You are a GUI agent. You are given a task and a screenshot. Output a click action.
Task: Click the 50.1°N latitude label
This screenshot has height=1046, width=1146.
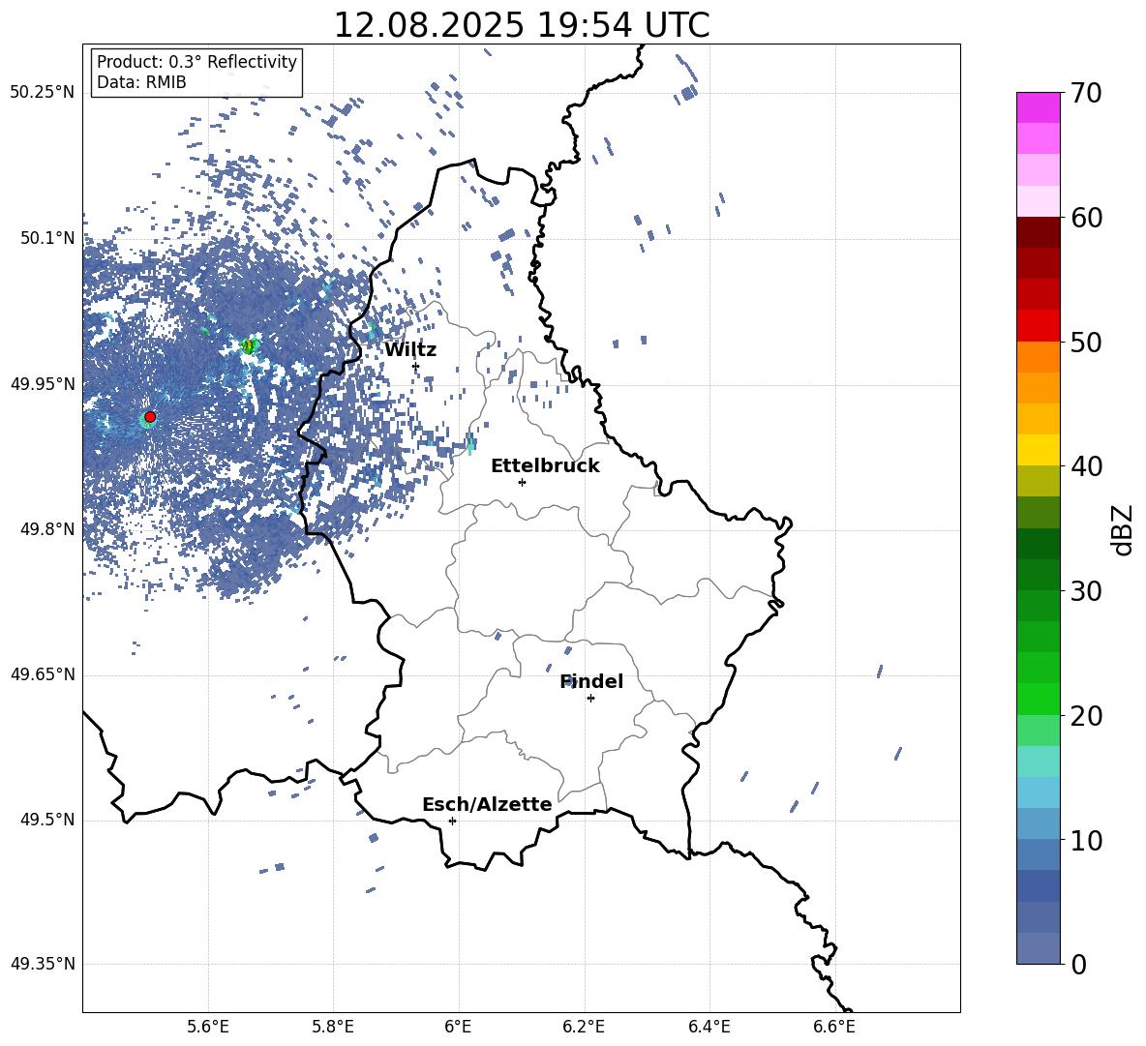click(47, 238)
